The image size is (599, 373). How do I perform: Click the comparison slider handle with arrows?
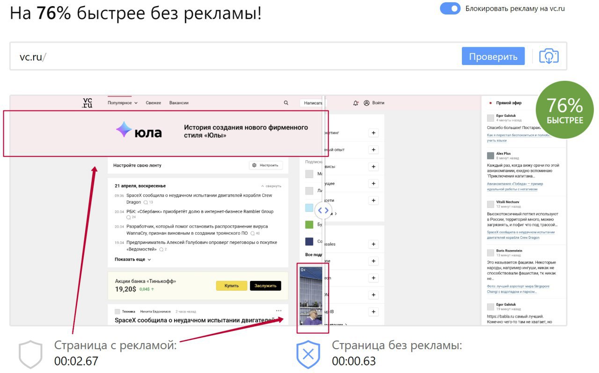[323, 210]
